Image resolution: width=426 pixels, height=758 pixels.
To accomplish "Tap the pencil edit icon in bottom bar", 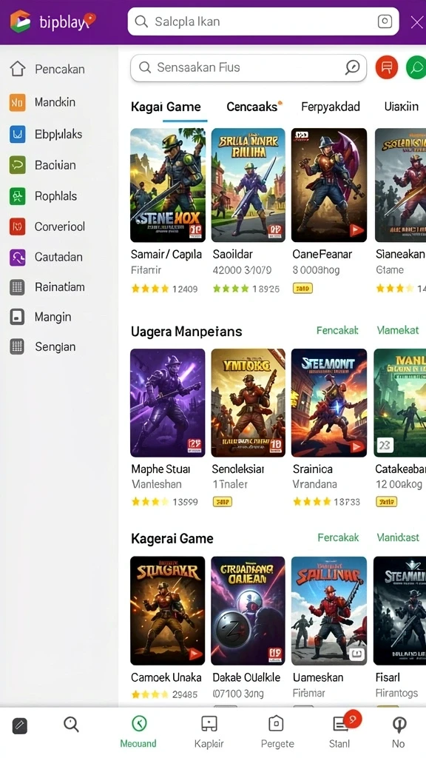I will tap(20, 725).
